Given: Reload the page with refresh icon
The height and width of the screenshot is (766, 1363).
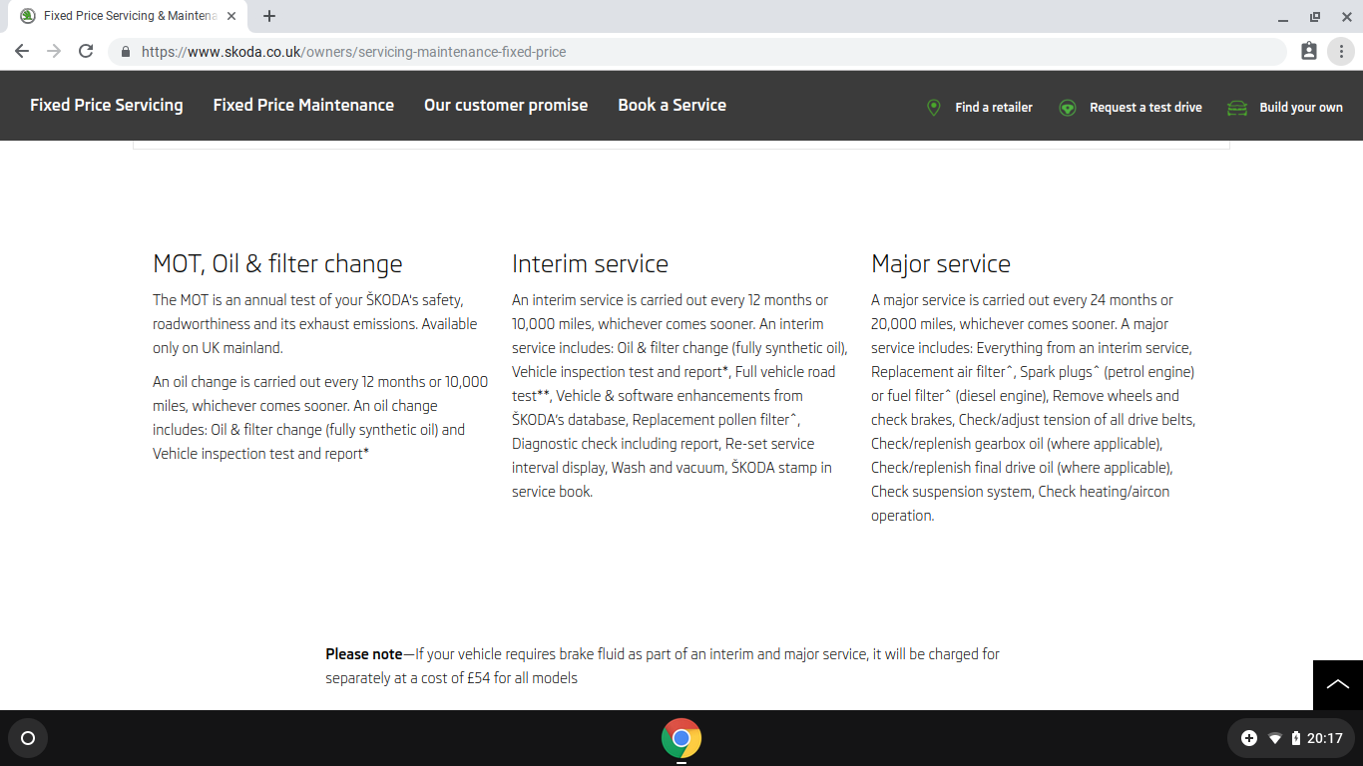Looking at the screenshot, I should [x=86, y=51].
